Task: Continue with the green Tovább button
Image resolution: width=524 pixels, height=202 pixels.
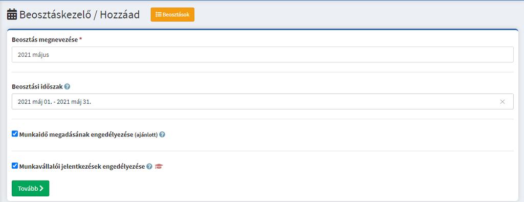Action: 30,188
